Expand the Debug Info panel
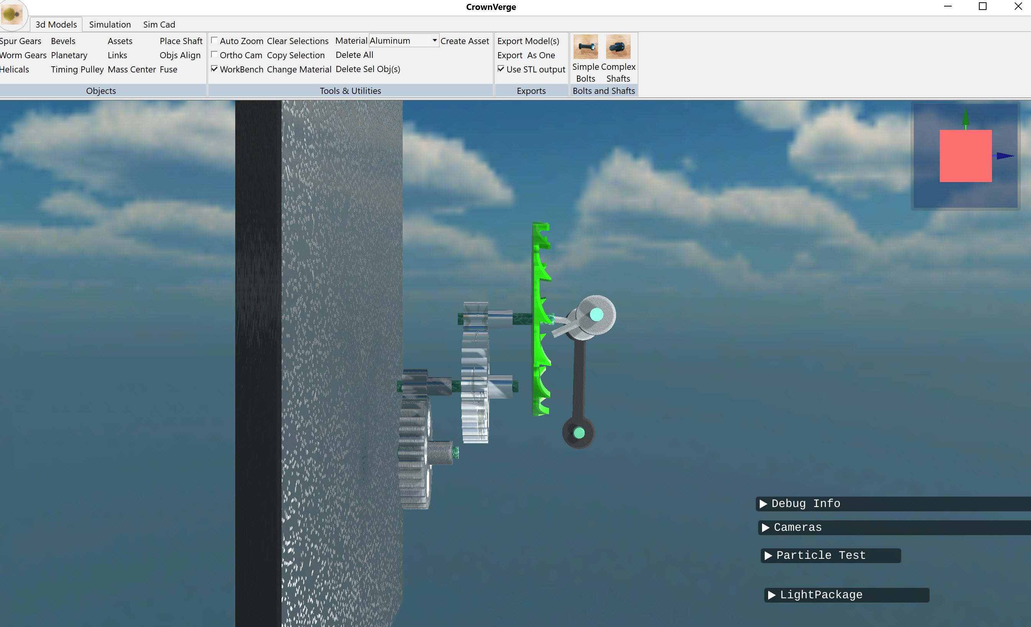 763,504
